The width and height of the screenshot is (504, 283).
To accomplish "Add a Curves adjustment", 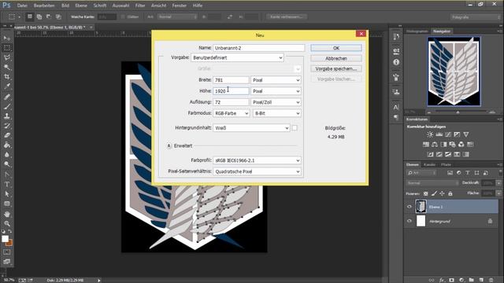I will (x=448, y=134).
